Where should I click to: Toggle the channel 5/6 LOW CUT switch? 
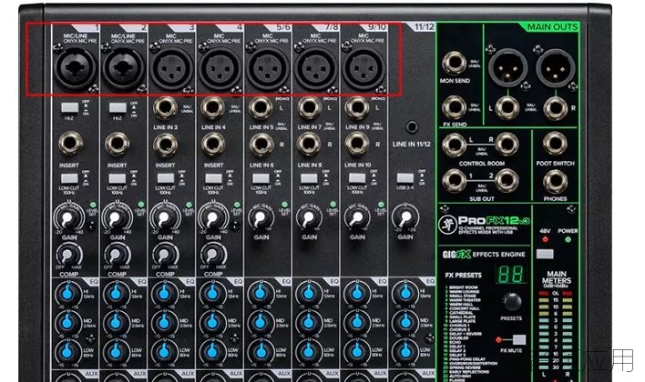point(261,178)
